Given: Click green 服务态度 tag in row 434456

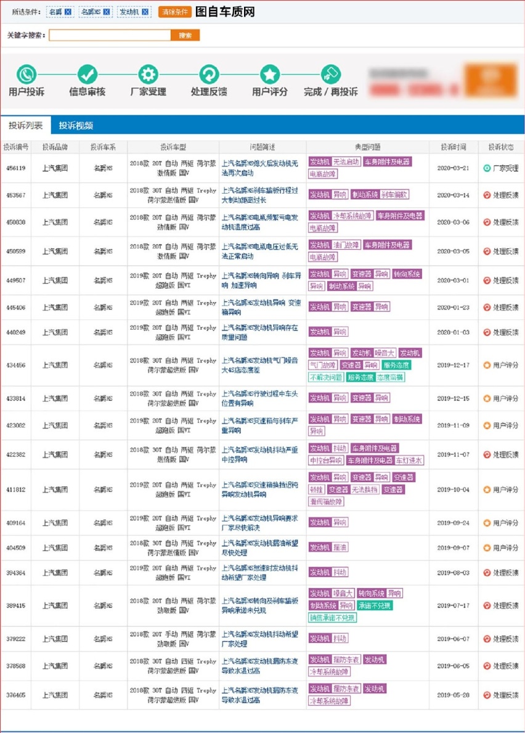Looking at the screenshot, I should click(x=396, y=365).
